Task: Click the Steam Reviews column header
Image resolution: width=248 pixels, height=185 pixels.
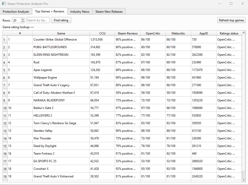Action: point(127,33)
